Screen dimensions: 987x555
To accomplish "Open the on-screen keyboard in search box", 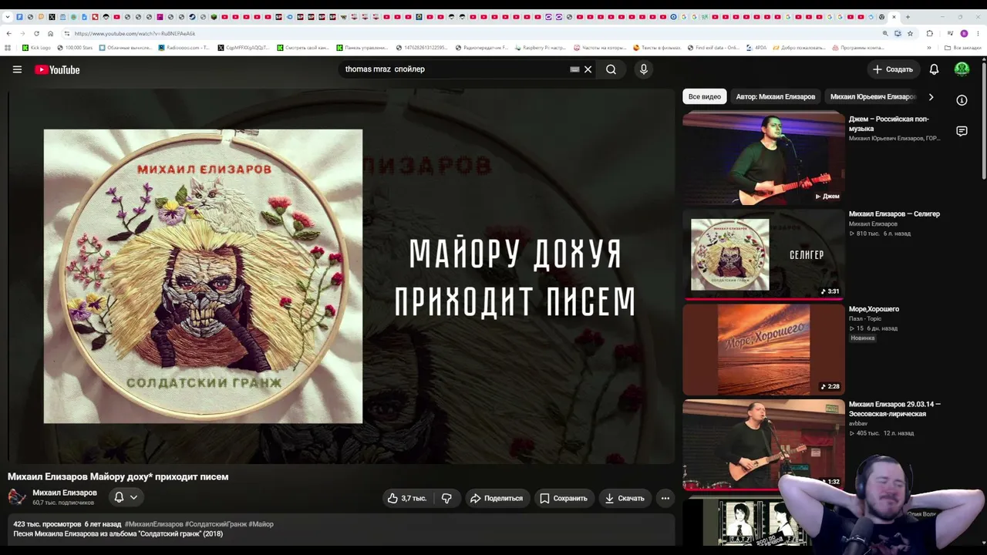I will click(x=574, y=69).
